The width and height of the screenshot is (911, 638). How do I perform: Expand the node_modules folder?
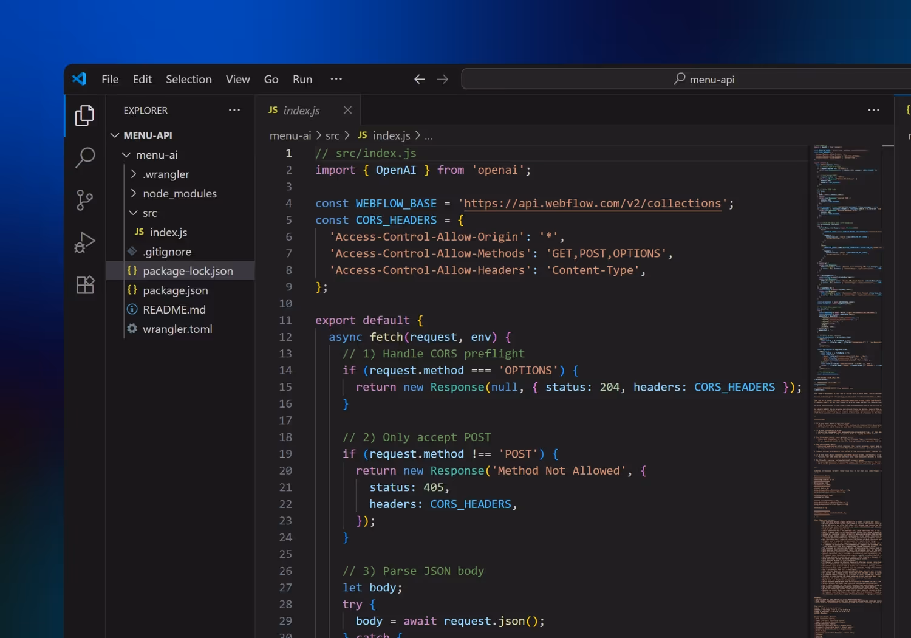click(180, 194)
